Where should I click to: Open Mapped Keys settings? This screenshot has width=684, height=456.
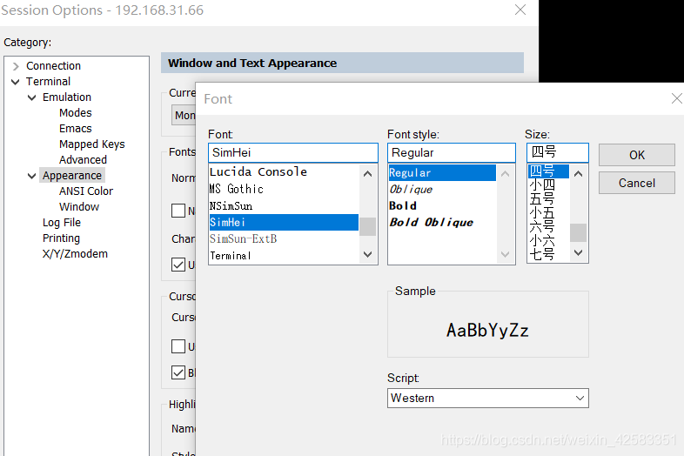click(x=92, y=144)
